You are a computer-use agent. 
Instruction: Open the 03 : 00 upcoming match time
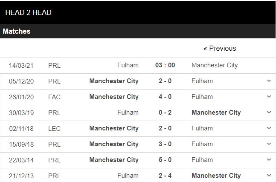[x=165, y=65]
